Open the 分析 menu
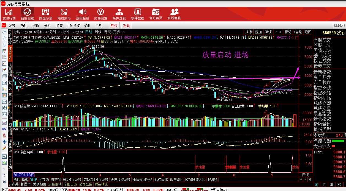The height and width of the screenshot is (191, 346). [48, 26]
